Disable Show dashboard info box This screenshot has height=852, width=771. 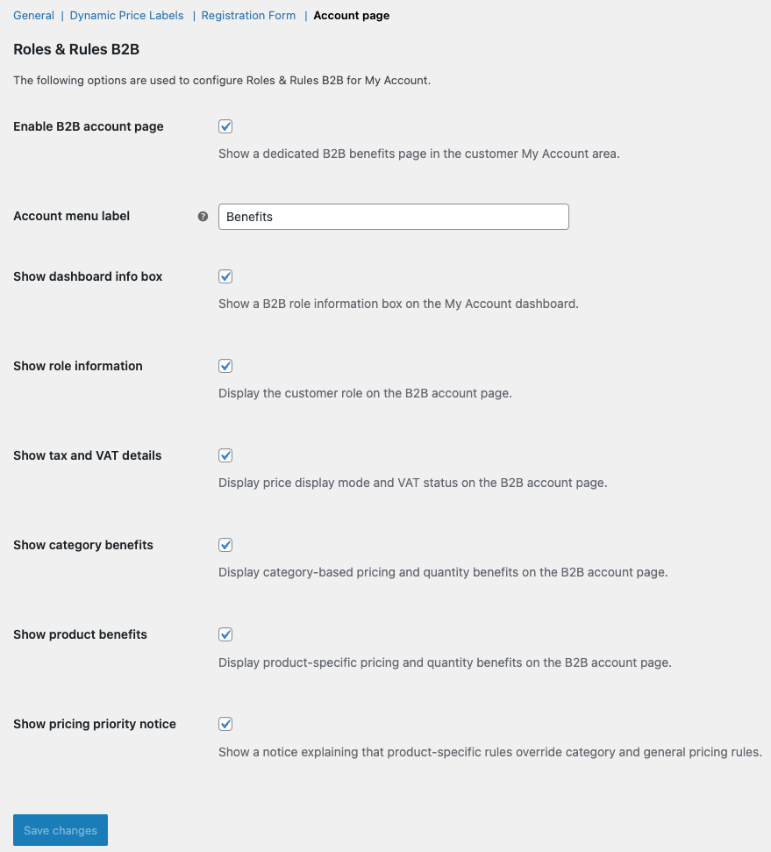point(225,276)
